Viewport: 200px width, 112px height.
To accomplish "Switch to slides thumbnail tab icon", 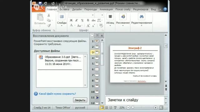I will click(92, 35).
